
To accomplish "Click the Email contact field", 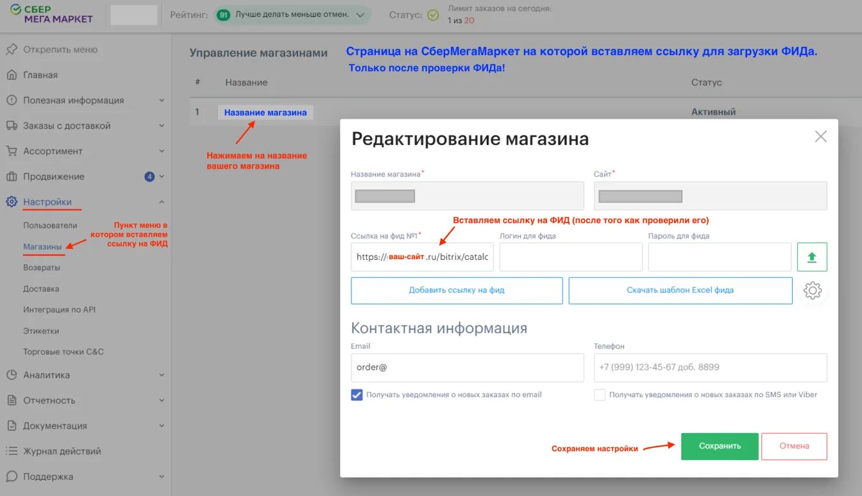I will point(468,368).
